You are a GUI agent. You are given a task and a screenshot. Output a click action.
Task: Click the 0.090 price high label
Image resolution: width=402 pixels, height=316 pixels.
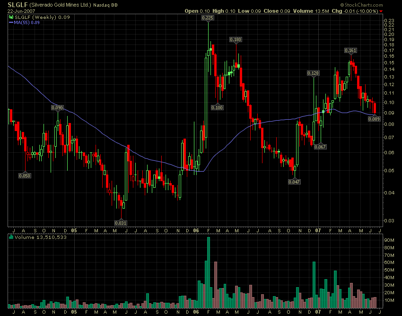pyautogui.click(x=57, y=108)
